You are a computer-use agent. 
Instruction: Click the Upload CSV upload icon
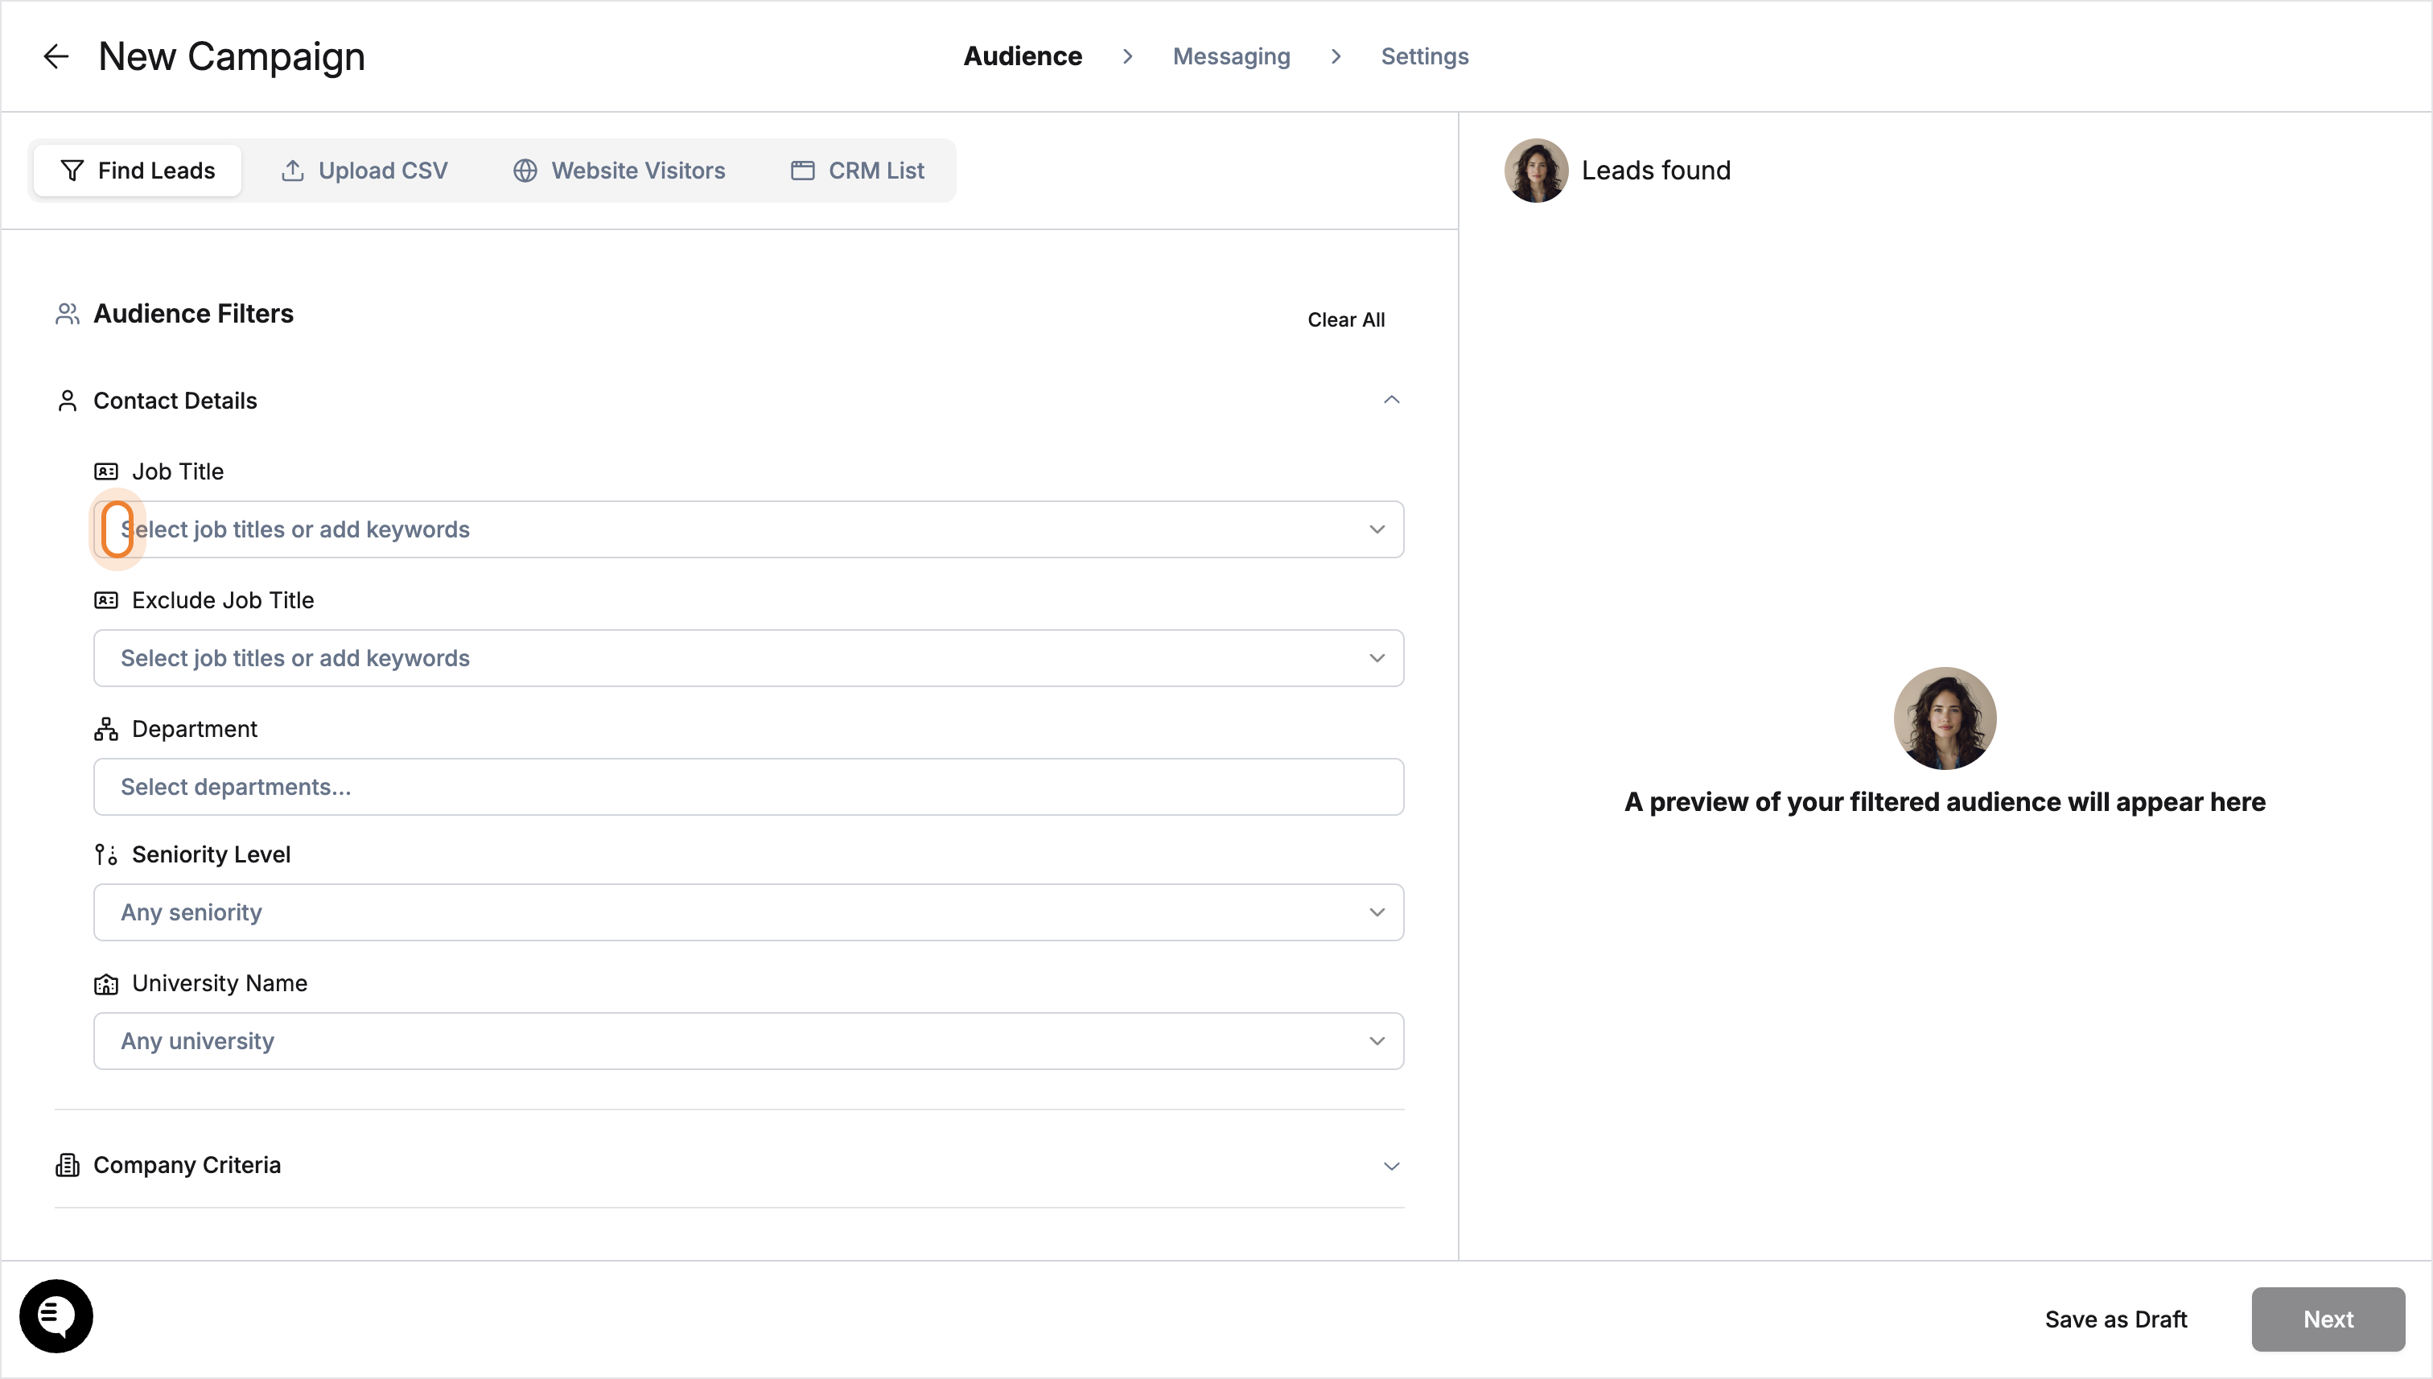(x=293, y=171)
